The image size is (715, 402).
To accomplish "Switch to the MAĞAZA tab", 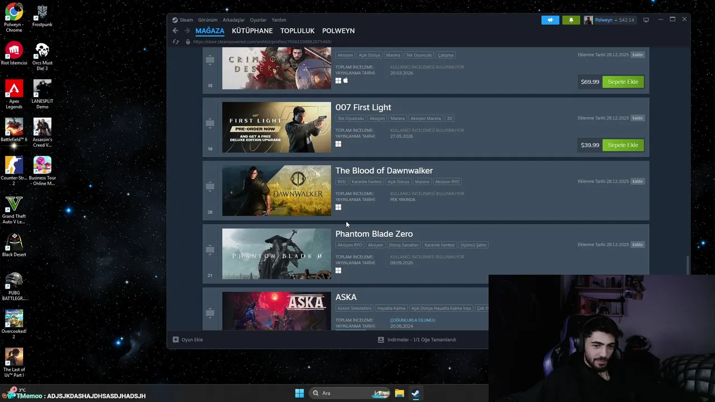I will click(x=210, y=31).
